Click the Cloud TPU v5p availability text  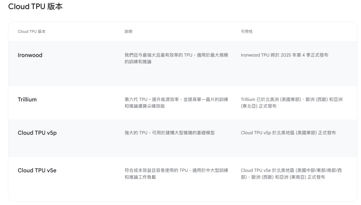(288, 133)
